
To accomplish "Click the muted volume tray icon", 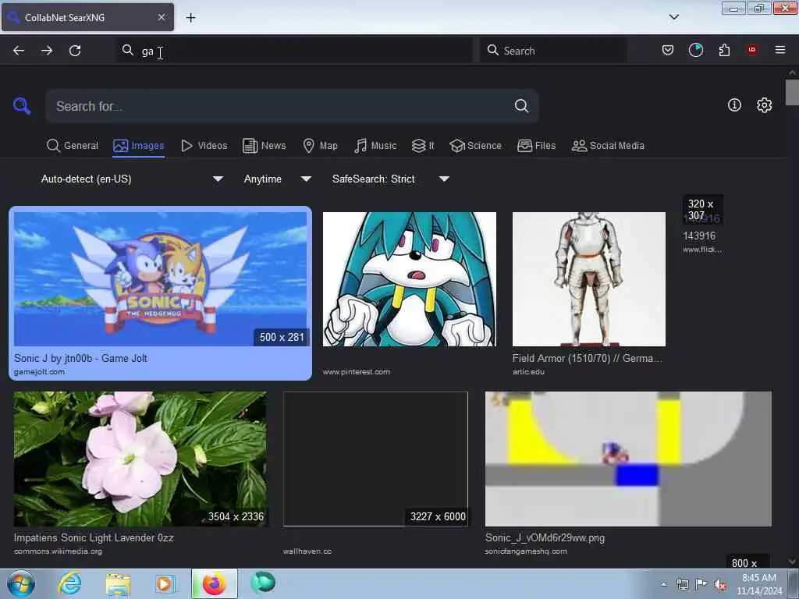I will click(720, 585).
